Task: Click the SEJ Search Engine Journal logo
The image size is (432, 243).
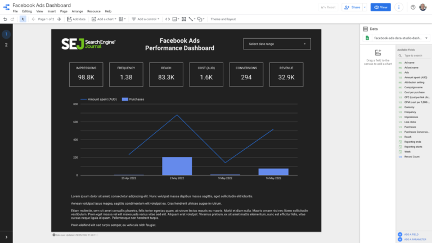Action: (x=88, y=44)
